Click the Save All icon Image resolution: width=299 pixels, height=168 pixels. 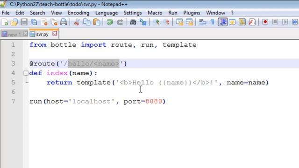click(x=34, y=22)
